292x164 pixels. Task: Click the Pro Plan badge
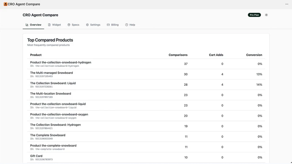(x=254, y=15)
